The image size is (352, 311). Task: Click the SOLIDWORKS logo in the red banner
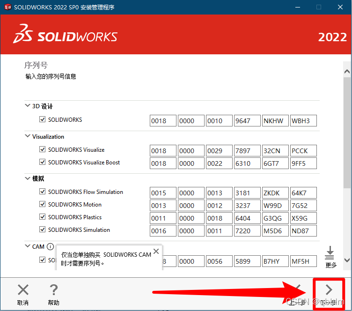pyautogui.click(x=66, y=34)
